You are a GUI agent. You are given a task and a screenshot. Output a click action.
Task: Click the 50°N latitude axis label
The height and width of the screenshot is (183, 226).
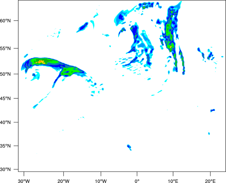click(5, 74)
